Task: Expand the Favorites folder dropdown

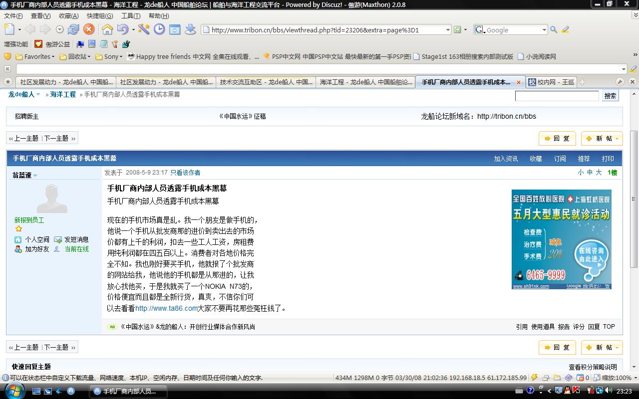Action: (53, 57)
